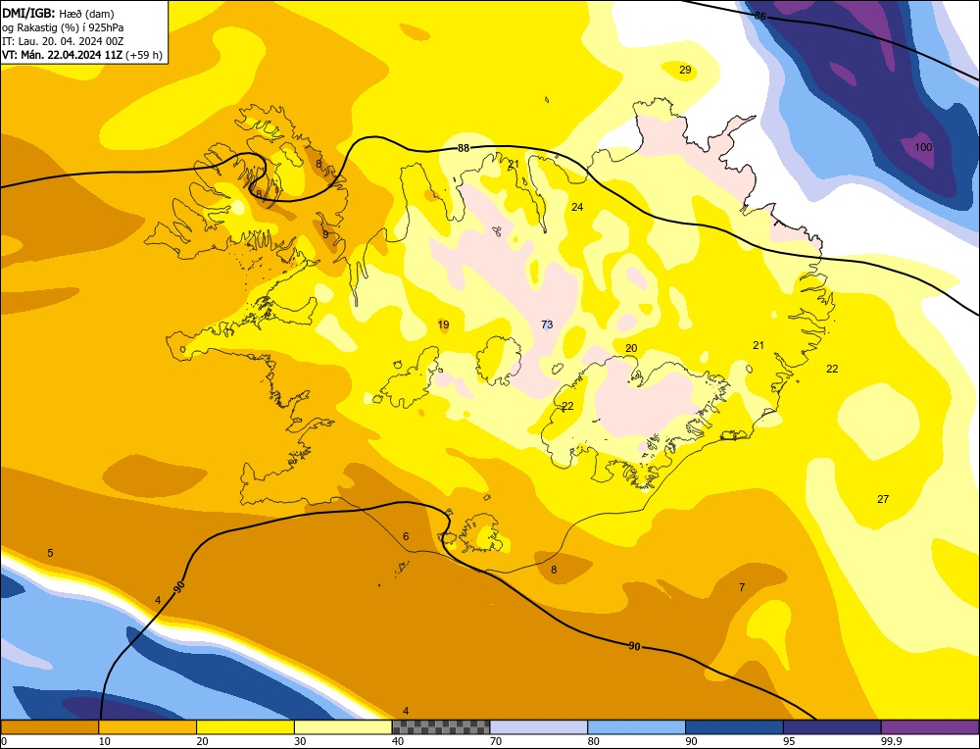The image size is (980, 749).
Task: Click the '70' legend scale label
Action: point(496,741)
